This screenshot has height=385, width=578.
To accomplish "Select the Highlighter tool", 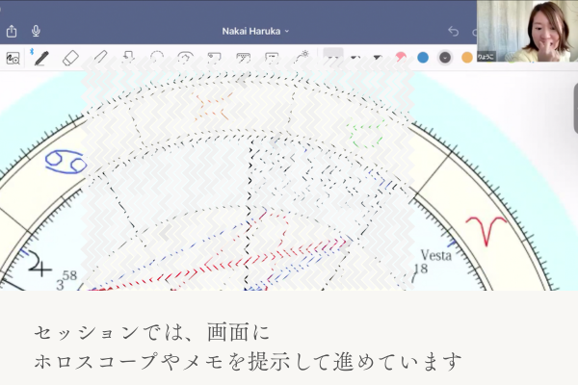I will (100, 58).
